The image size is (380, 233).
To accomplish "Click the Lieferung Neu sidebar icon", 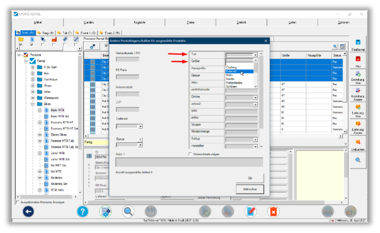I will click(x=358, y=108).
